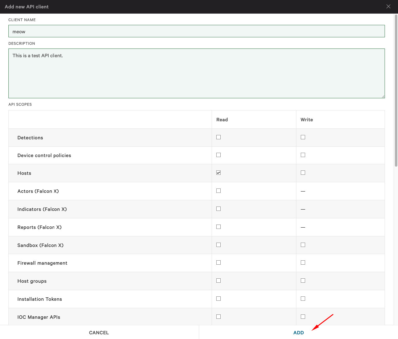Click the Sandbox (Falcon X) label
Image resolution: width=398 pixels, height=339 pixels.
pyautogui.click(x=41, y=245)
